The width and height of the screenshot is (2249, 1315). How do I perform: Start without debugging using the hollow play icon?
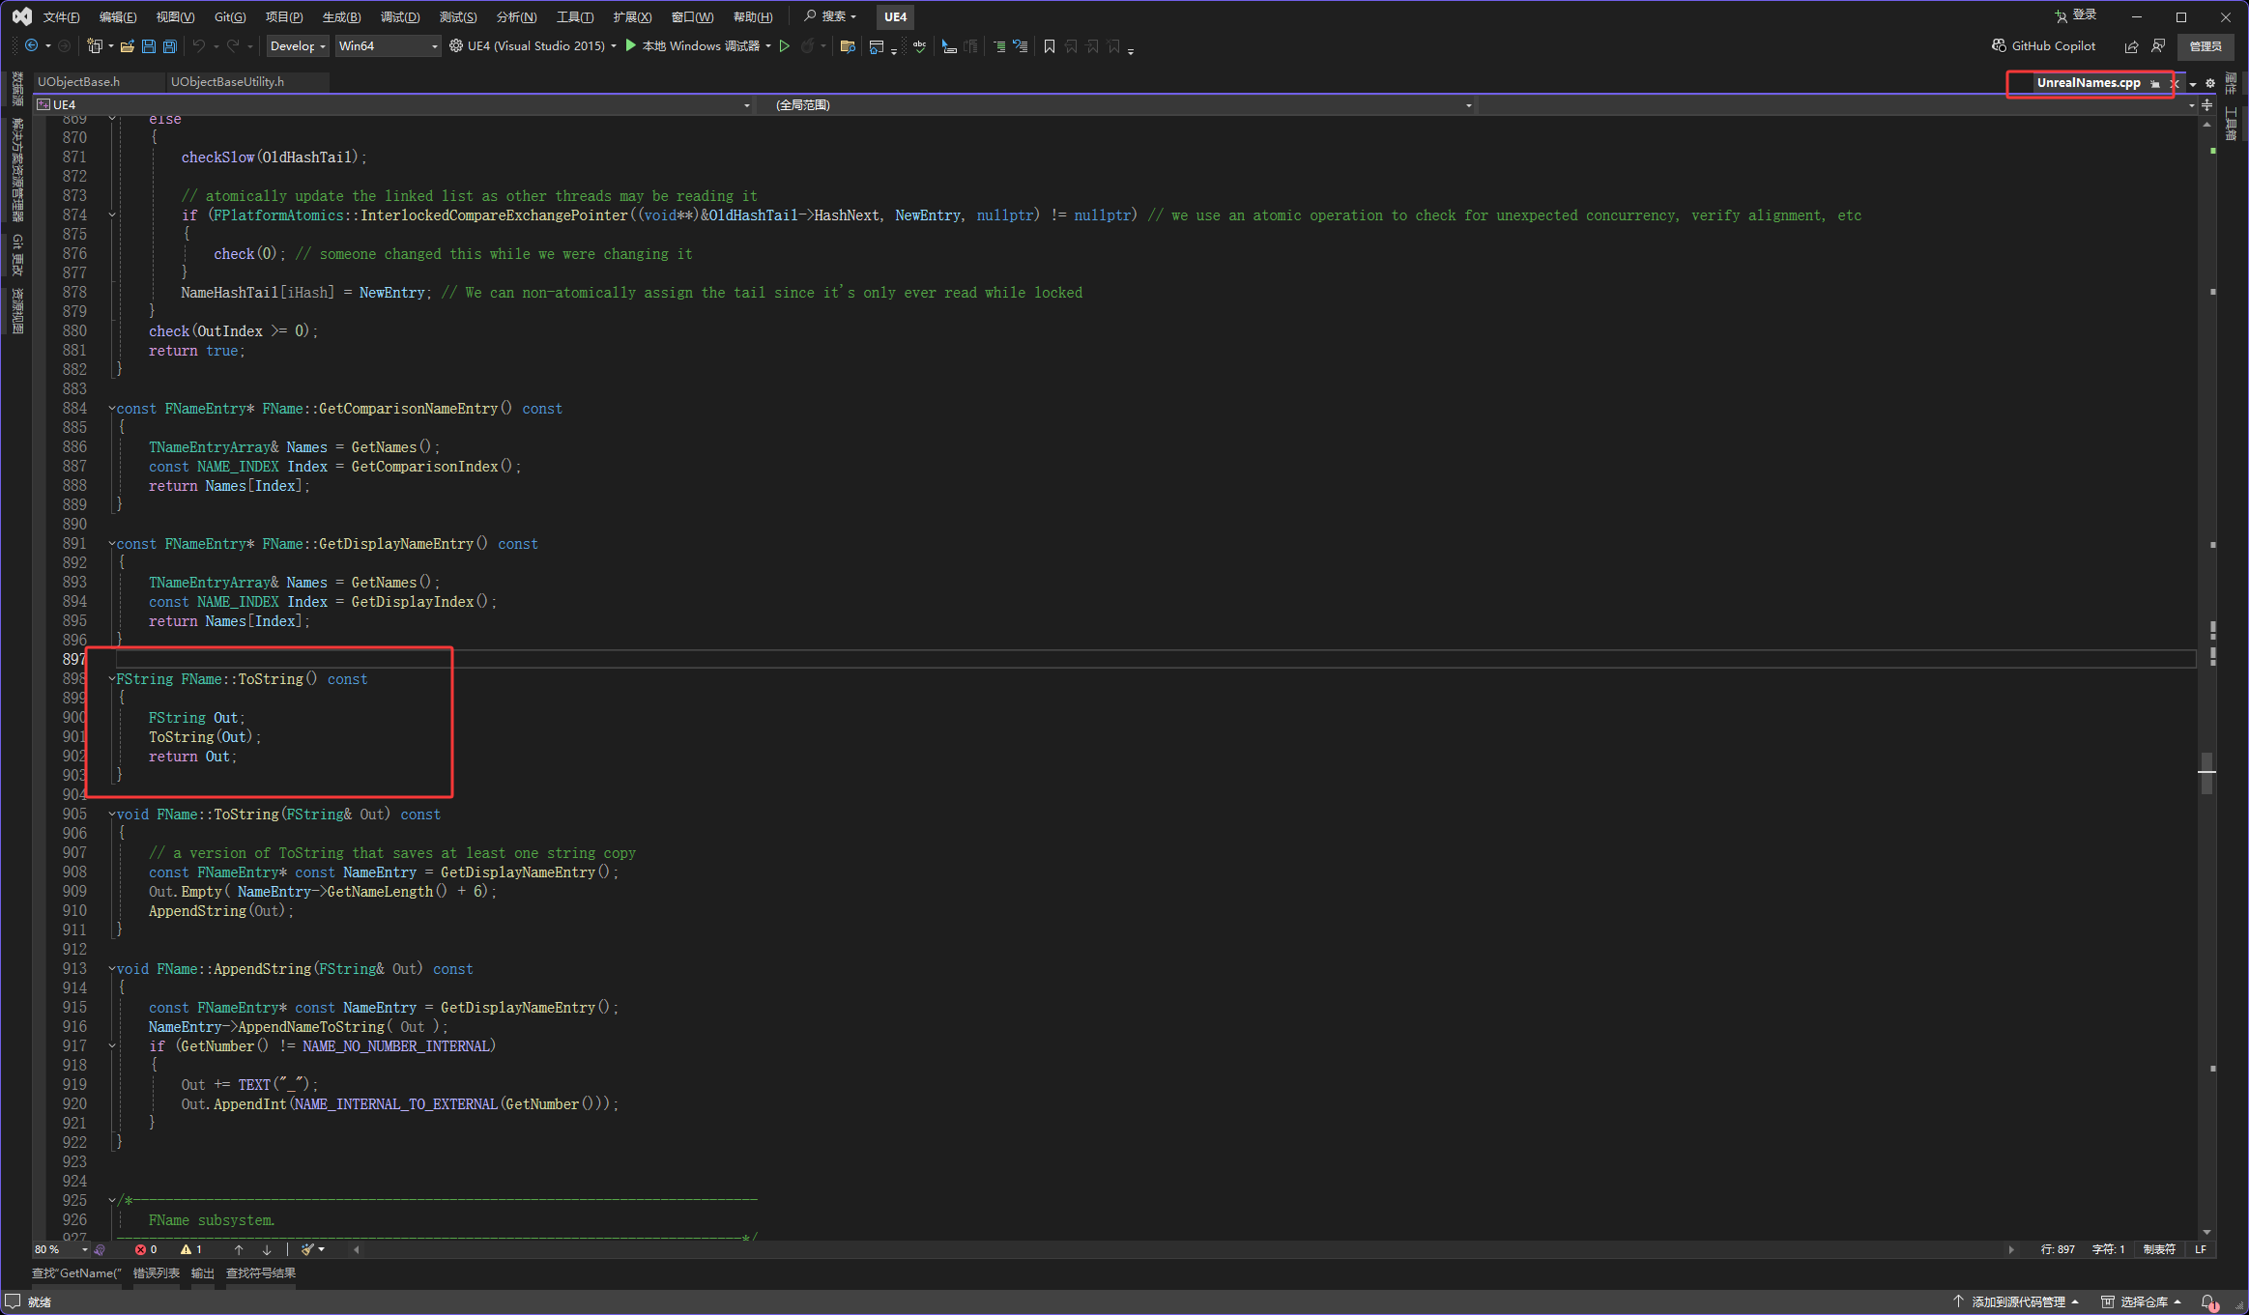(x=785, y=46)
